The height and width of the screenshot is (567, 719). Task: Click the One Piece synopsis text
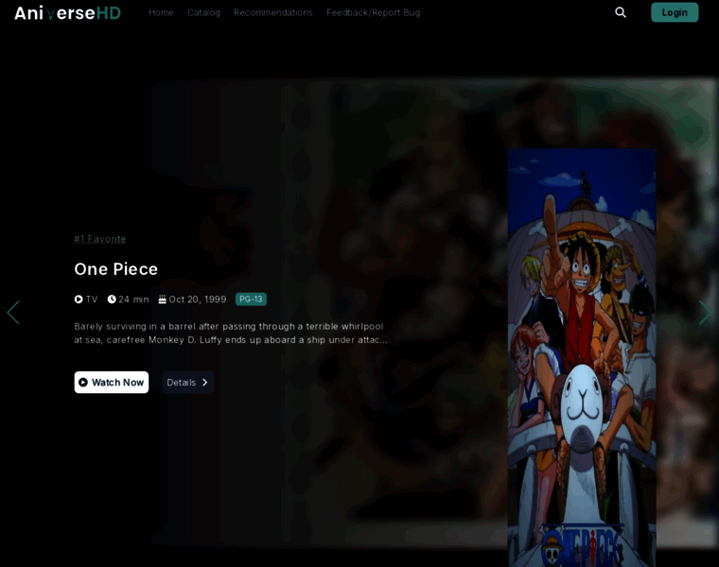click(231, 333)
